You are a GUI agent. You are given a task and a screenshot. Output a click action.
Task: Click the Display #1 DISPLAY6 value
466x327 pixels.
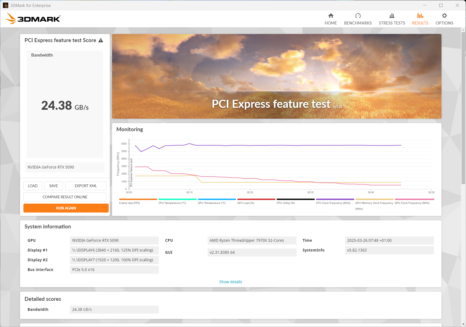click(x=114, y=250)
